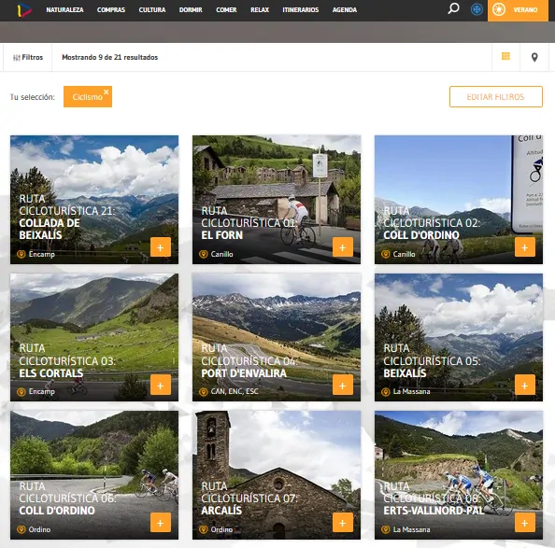Click location pin icon on Ruta 05 Beixalís card

386,392
